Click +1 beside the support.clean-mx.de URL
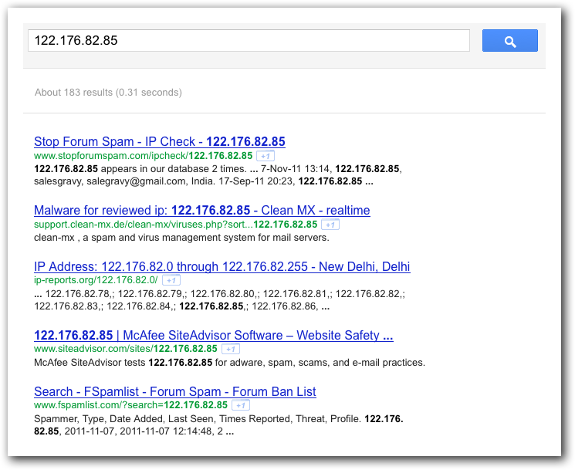Image resolution: width=575 pixels, height=470 pixels. [x=330, y=225]
